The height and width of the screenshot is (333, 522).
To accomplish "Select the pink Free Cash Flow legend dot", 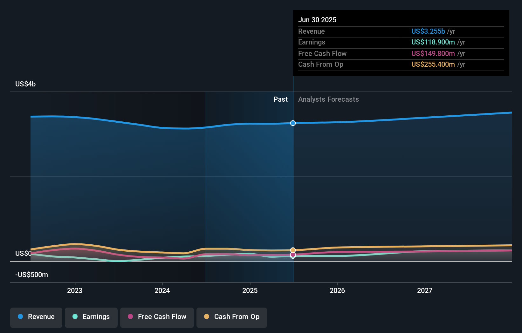I will click(130, 317).
